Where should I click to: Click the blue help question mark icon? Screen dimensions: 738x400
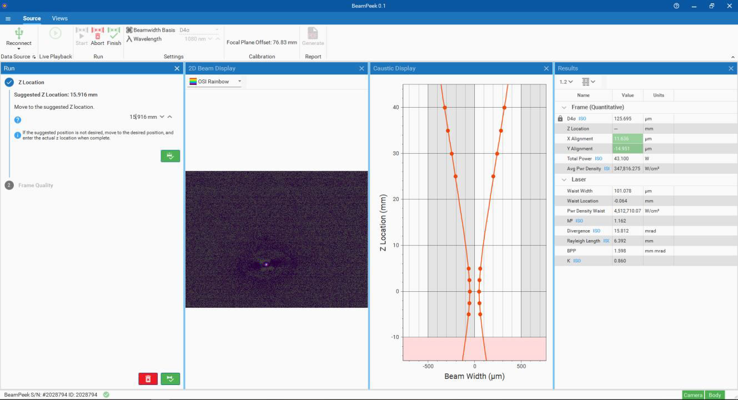(x=17, y=120)
